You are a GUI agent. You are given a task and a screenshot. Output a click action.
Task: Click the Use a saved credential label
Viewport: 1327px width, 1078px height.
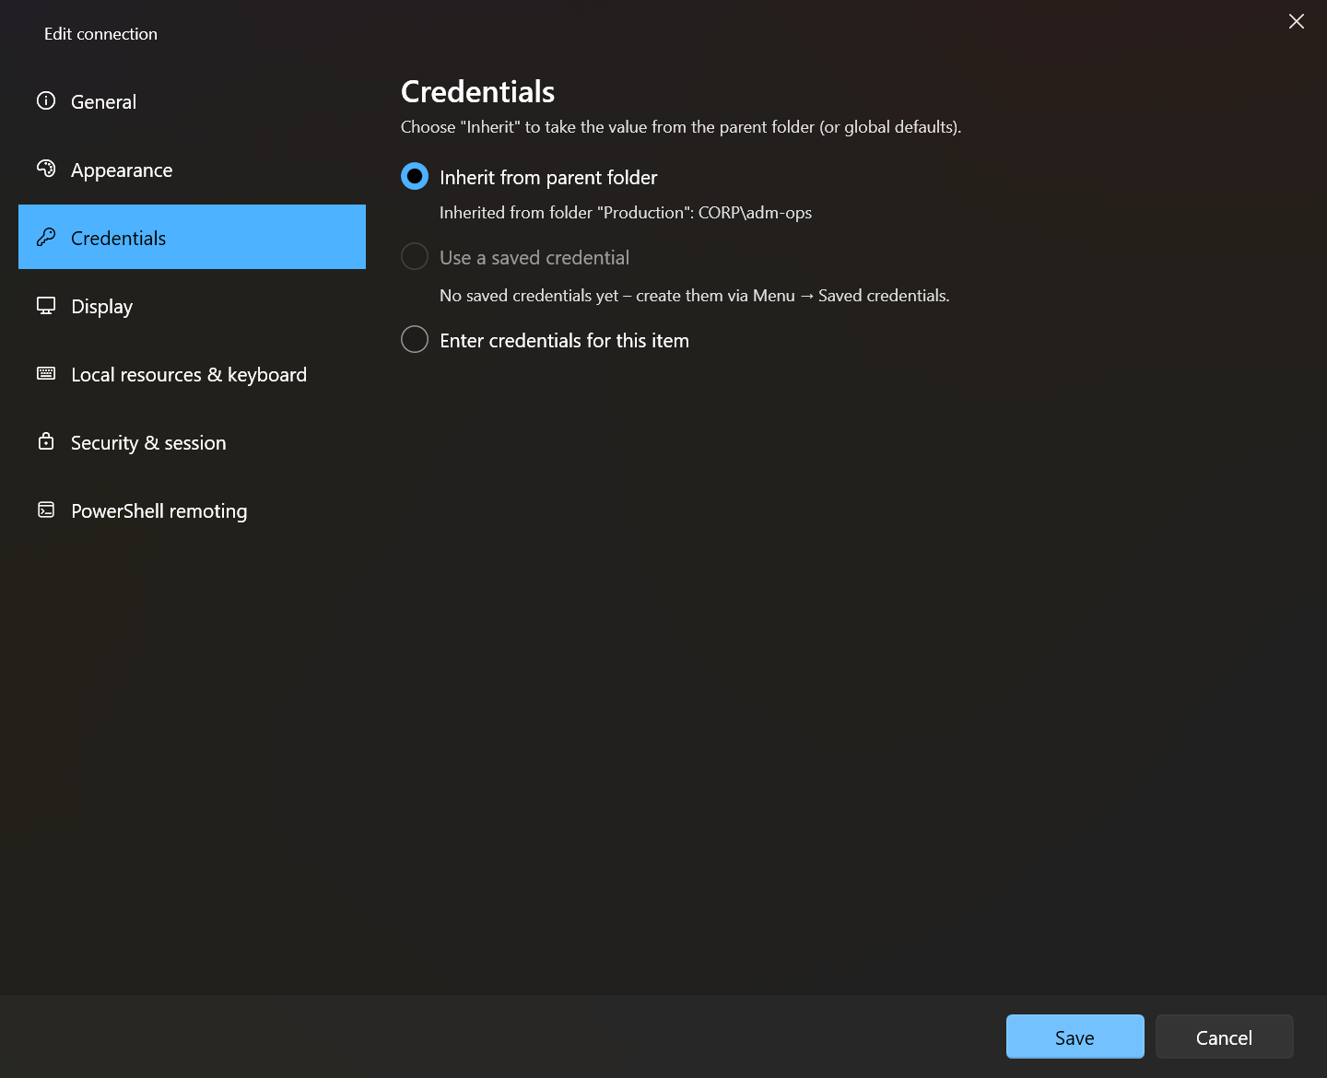pyautogui.click(x=534, y=258)
